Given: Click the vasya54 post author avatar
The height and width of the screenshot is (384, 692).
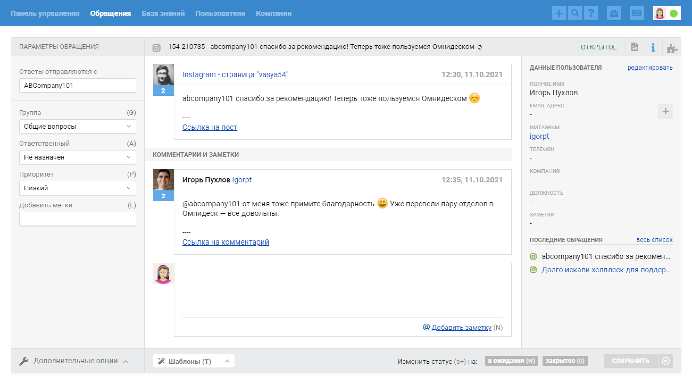Looking at the screenshot, I should click(163, 74).
